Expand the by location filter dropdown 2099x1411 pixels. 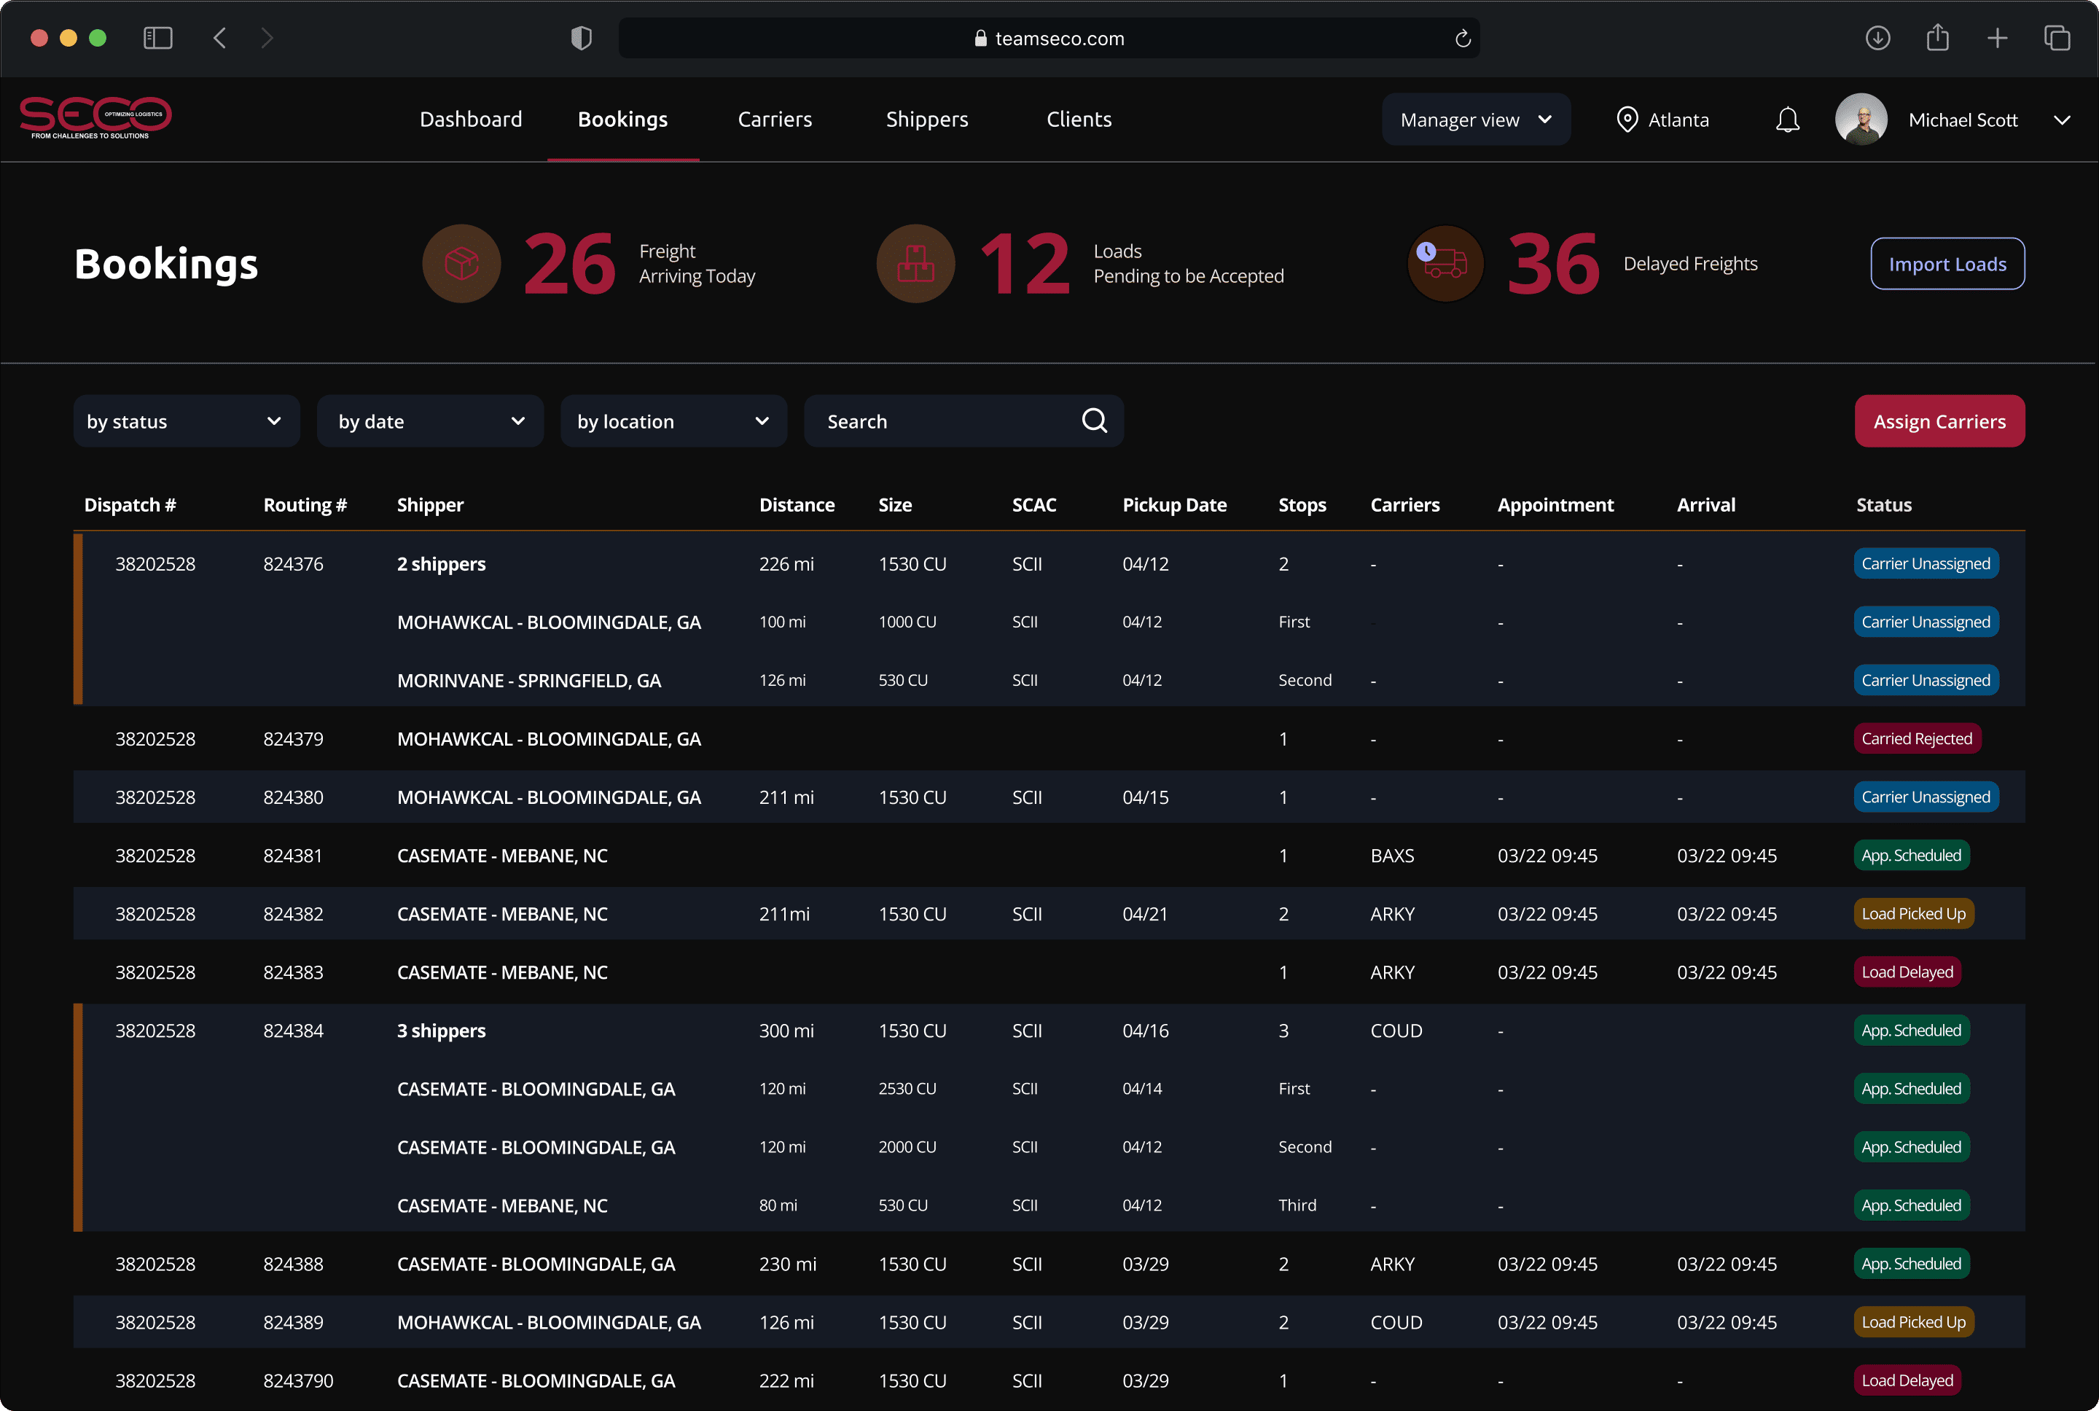(x=673, y=421)
